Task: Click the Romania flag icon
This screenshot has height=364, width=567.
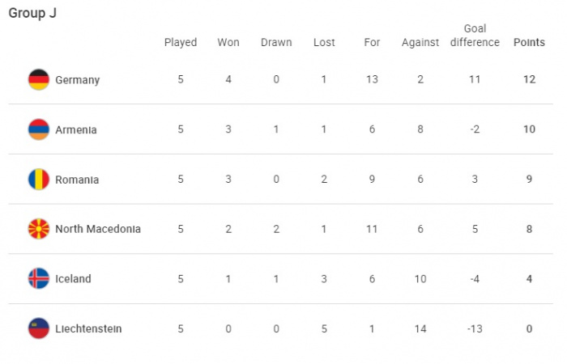Action: pyautogui.click(x=39, y=179)
